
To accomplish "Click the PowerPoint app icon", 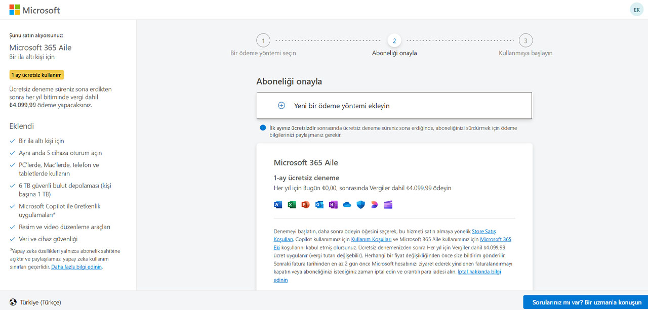I will tap(305, 205).
